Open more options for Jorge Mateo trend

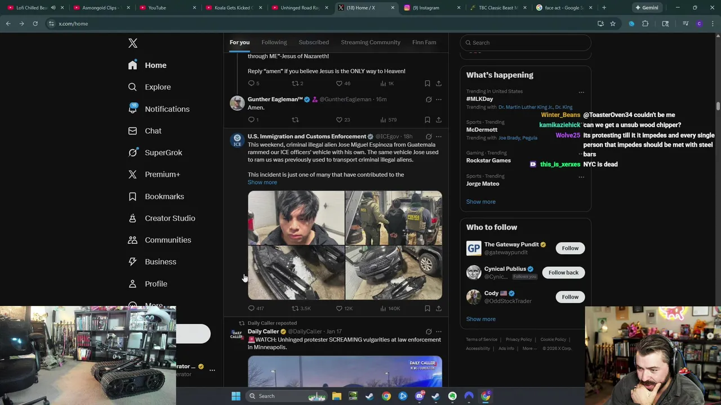[581, 177]
